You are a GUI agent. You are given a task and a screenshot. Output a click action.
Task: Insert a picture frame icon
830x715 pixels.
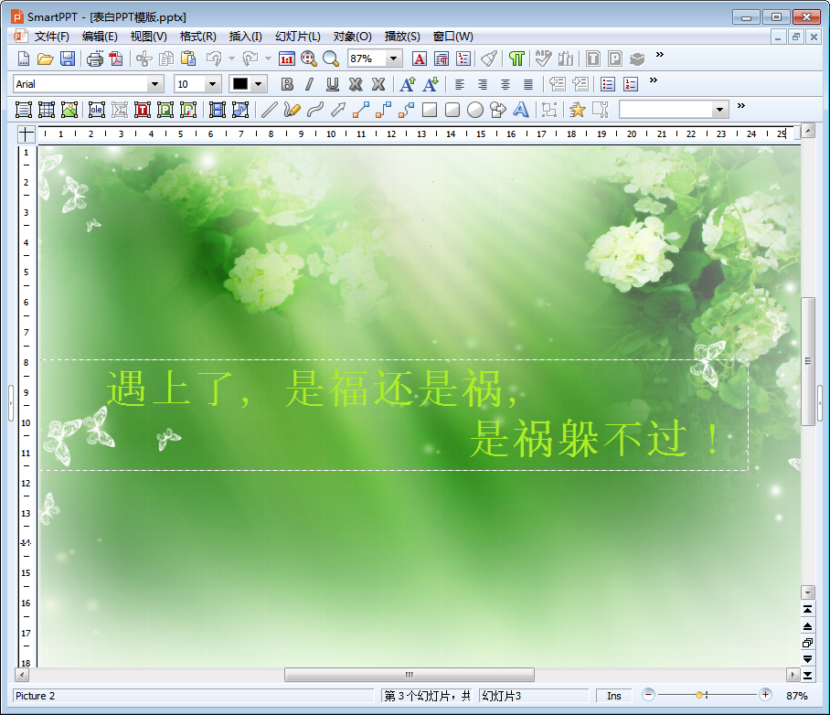point(69,110)
